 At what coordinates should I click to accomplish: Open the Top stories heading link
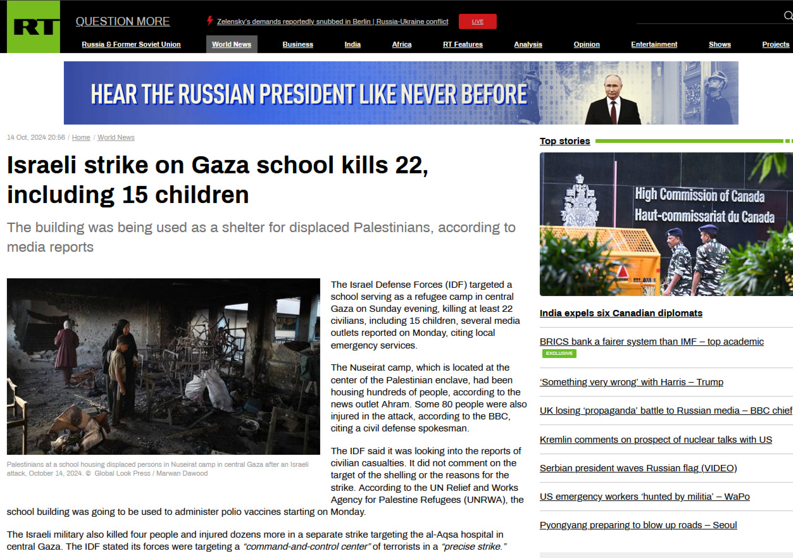pos(565,141)
